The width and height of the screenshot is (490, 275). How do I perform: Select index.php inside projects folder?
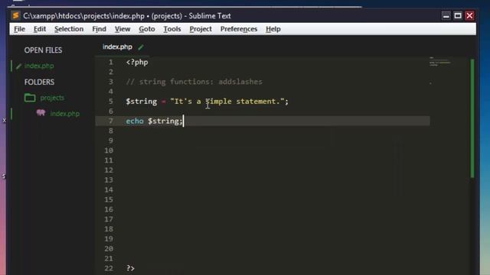coord(64,114)
